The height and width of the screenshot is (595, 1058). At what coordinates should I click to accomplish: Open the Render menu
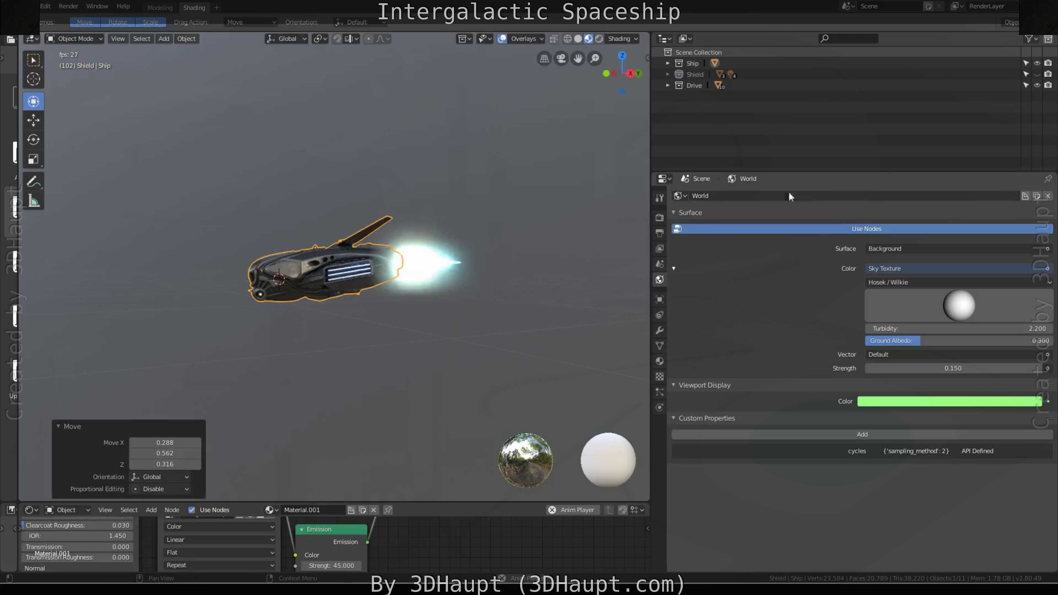(x=68, y=6)
